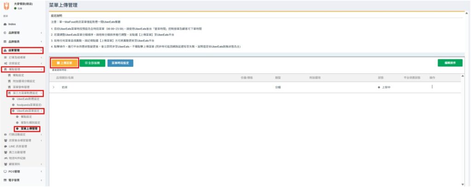Screen dimensions: 471x187
Task: Click the green 全部展開 button
Action: point(92,63)
